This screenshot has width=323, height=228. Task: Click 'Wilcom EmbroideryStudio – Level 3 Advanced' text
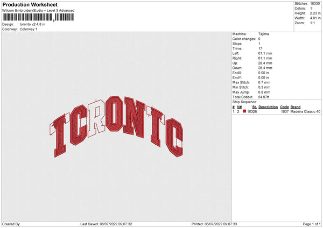click(x=38, y=11)
